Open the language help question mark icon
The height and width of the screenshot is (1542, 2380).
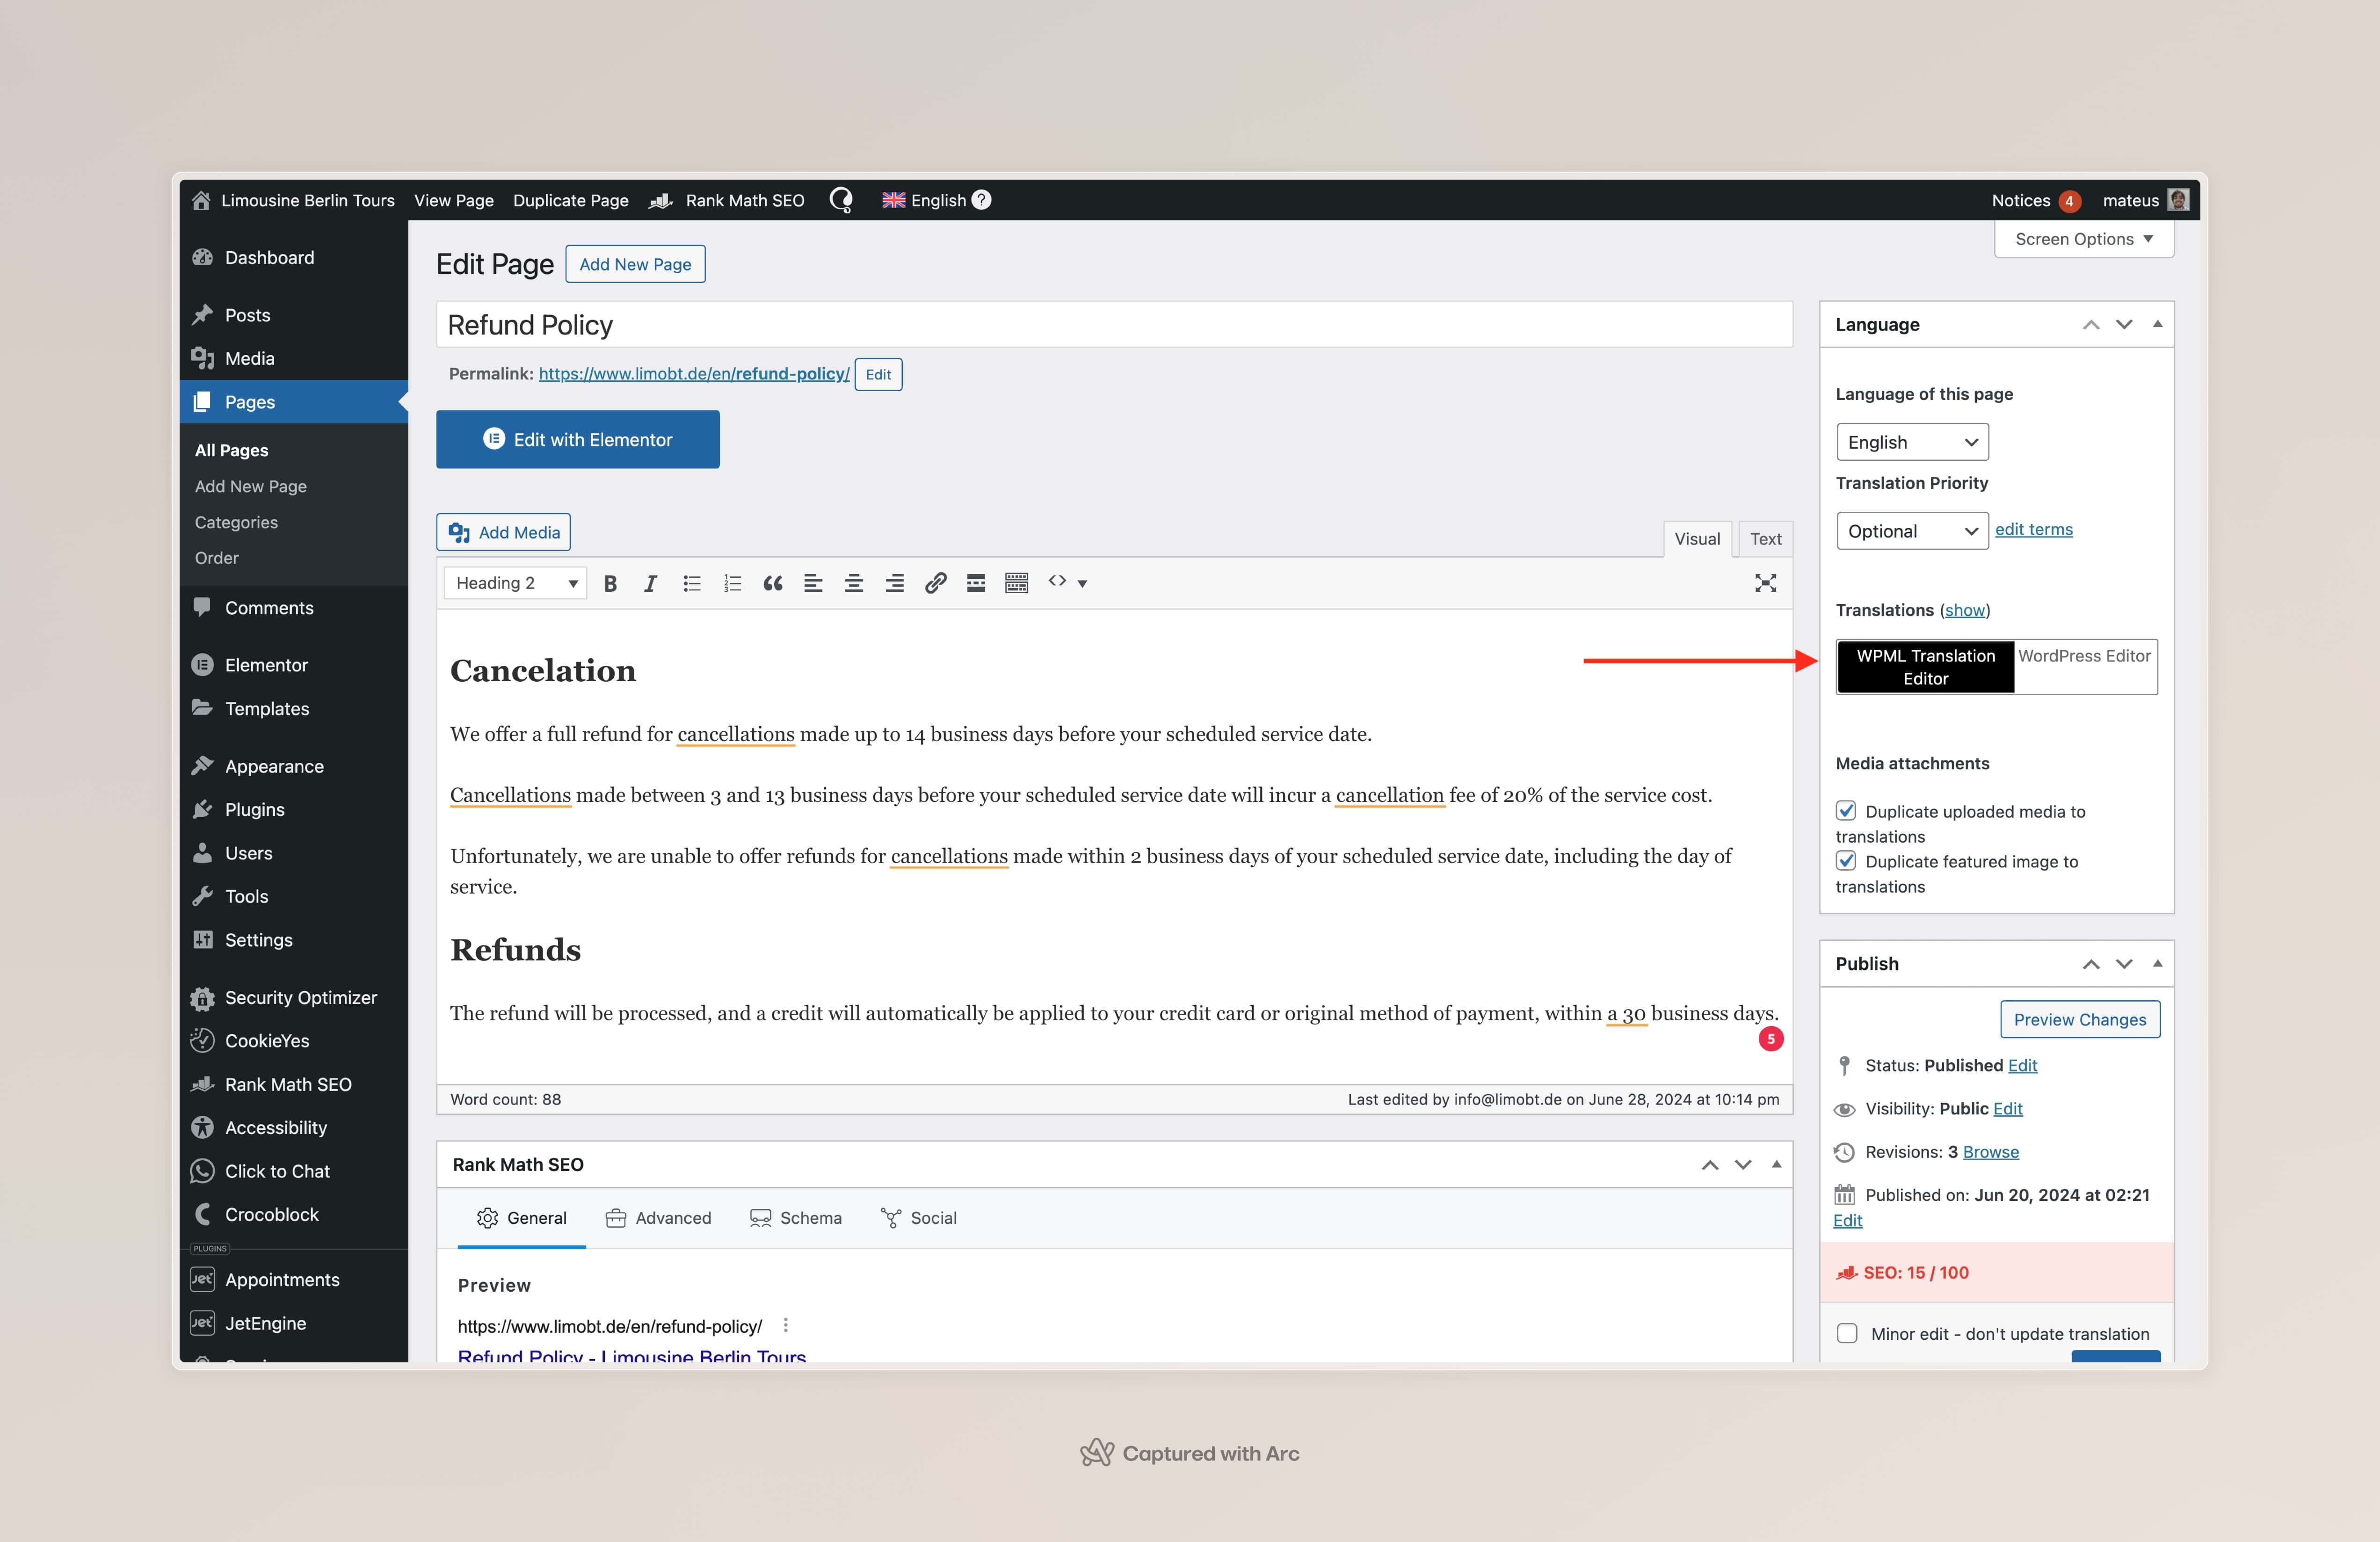(x=982, y=200)
